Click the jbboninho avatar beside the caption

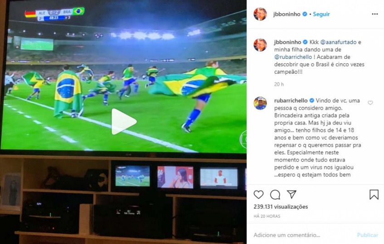[x=260, y=45]
